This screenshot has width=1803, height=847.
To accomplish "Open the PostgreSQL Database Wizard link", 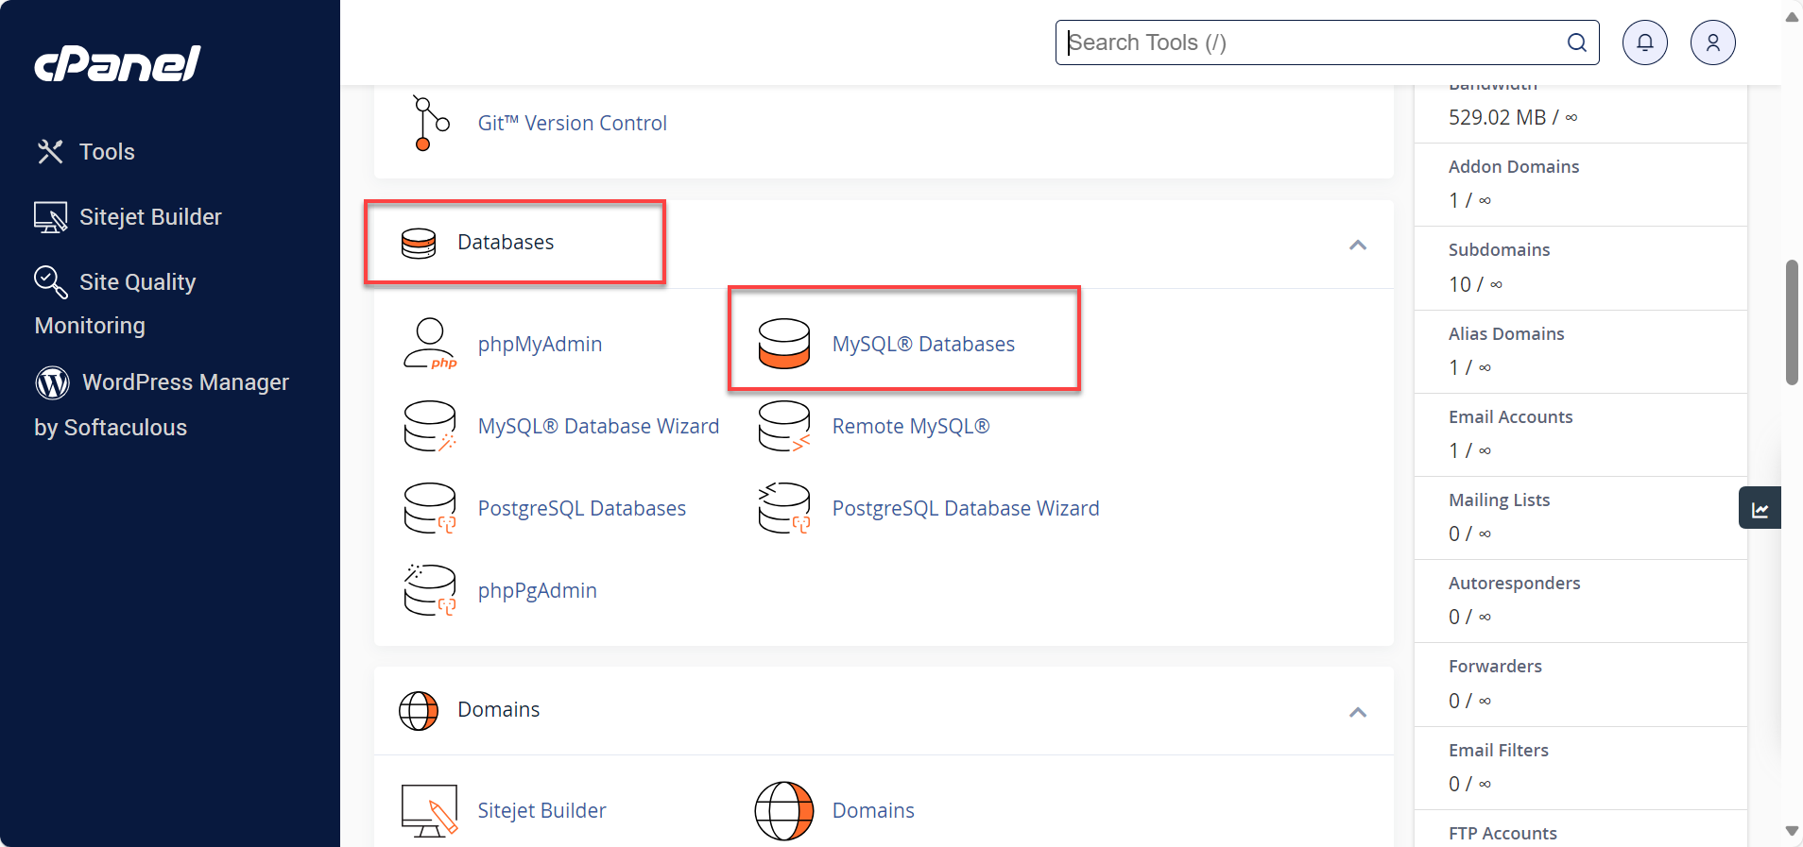I will pos(966,508).
